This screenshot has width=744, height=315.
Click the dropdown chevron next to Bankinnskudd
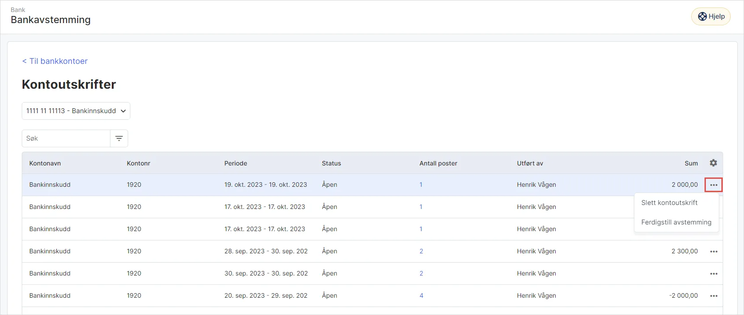(x=123, y=111)
